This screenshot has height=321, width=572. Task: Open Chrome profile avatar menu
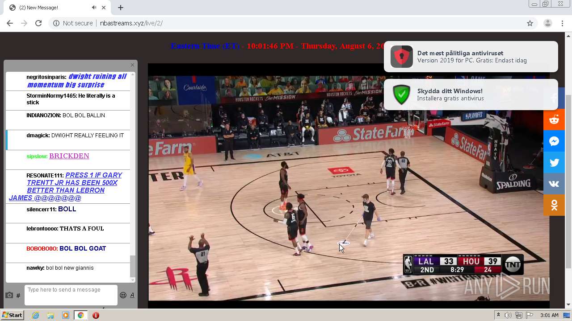coord(547,23)
